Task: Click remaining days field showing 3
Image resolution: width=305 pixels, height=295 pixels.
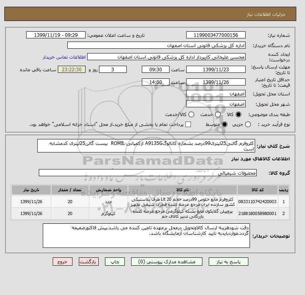Action: click(113, 69)
